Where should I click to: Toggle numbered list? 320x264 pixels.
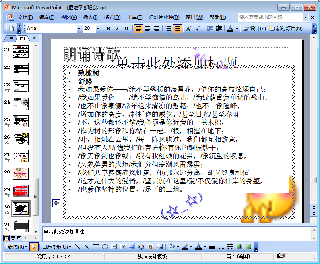(x=168, y=29)
